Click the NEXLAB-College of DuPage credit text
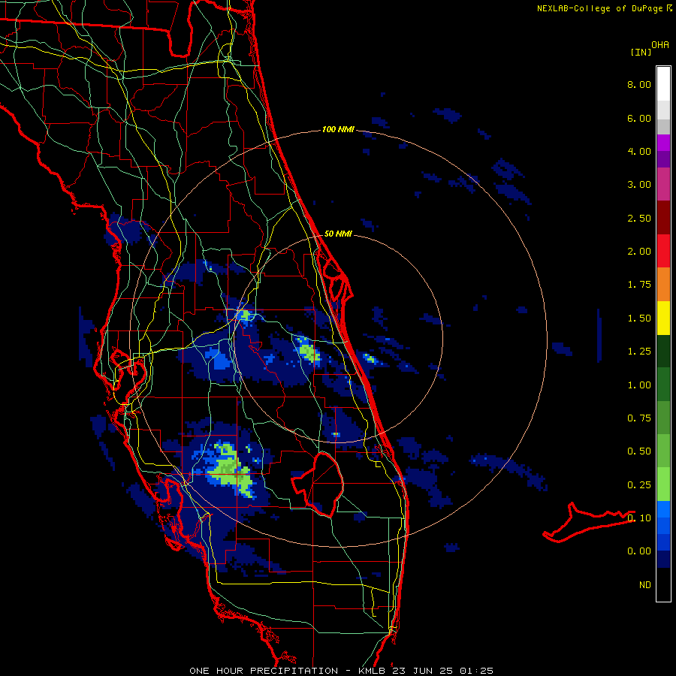This screenshot has height=676, width=676. [605, 8]
